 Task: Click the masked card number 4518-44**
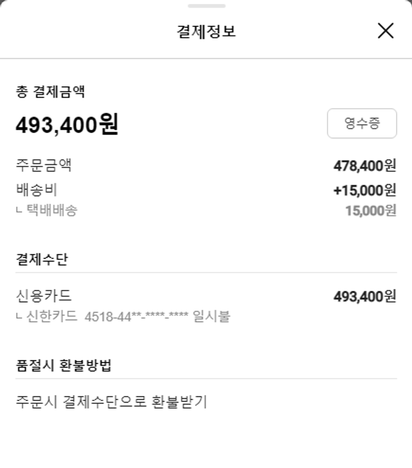(x=137, y=317)
